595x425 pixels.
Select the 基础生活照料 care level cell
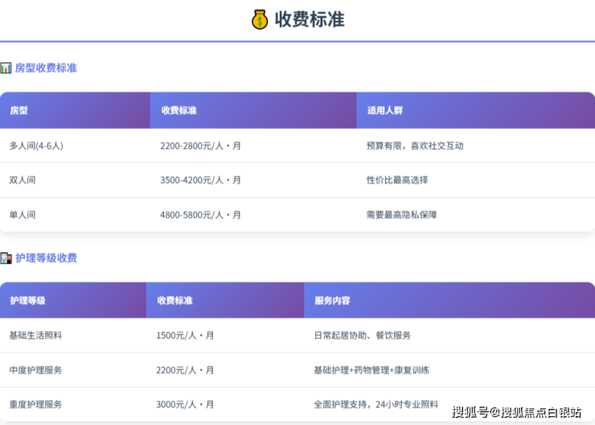tap(35, 335)
